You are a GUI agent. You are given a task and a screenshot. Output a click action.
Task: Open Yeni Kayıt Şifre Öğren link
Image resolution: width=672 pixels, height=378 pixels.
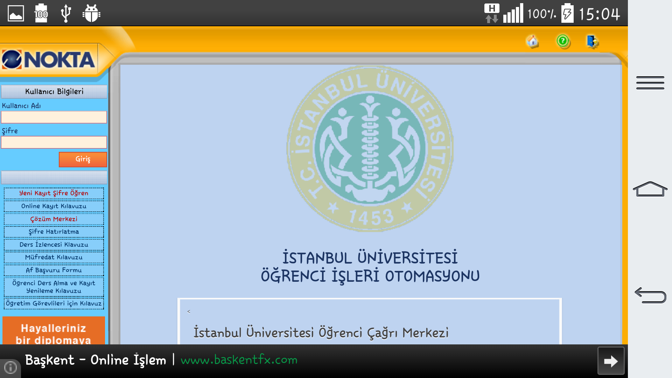54,193
